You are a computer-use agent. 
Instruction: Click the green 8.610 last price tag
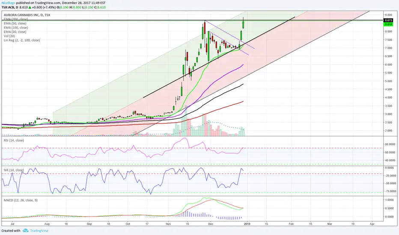tap(389, 24)
